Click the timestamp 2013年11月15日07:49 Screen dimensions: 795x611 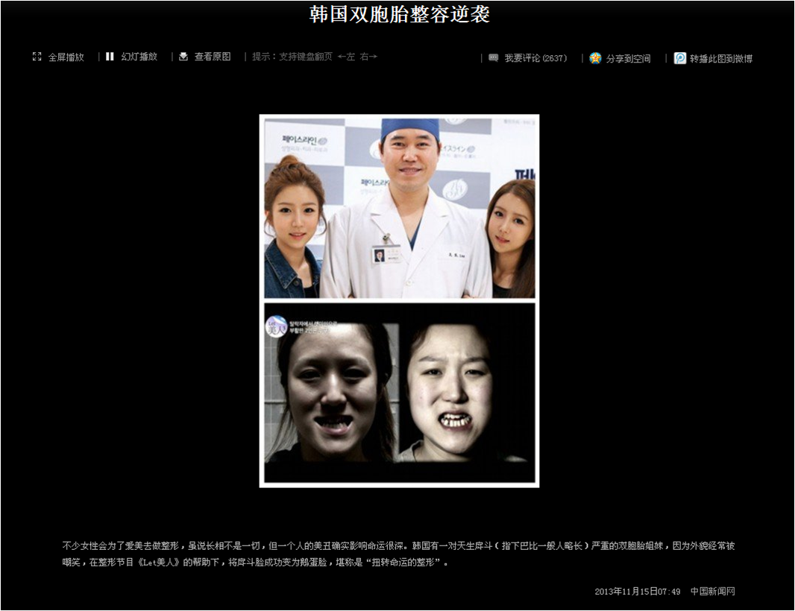coord(638,591)
